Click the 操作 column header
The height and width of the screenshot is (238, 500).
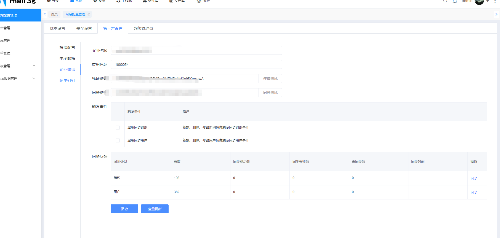click(x=477, y=162)
